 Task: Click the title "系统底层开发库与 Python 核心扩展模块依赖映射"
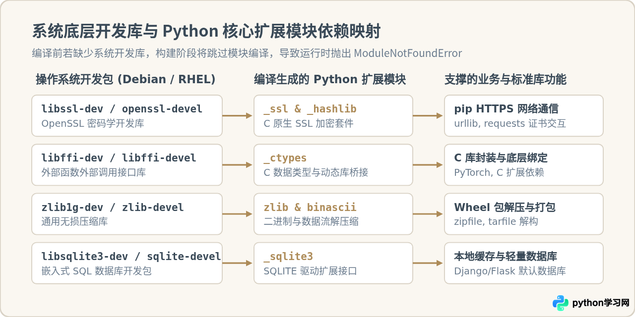click(x=206, y=31)
